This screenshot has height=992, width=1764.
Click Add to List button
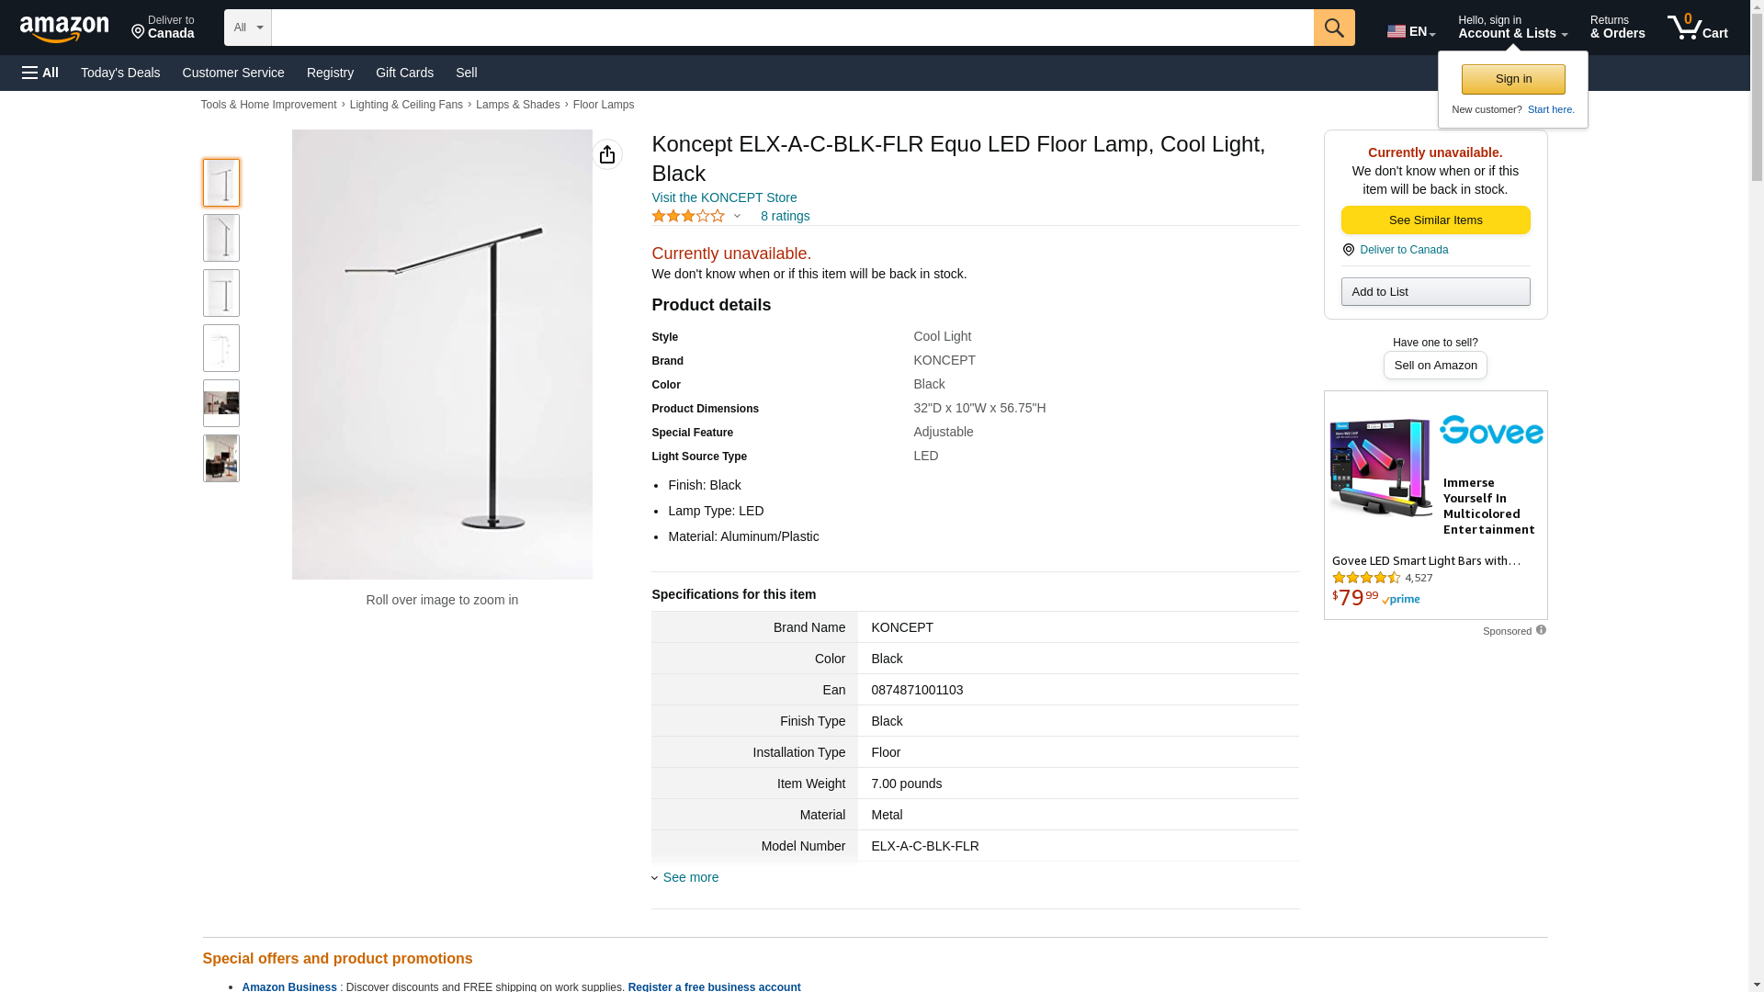coord(1435,292)
